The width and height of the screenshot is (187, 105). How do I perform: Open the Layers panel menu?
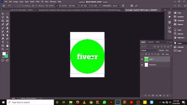(171, 42)
